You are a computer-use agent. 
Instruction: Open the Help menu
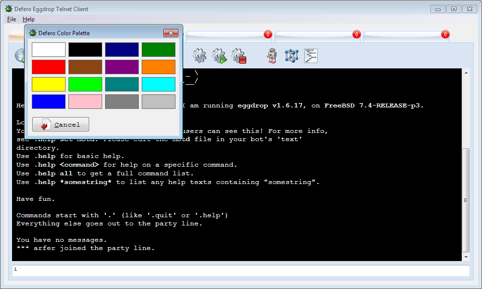28,19
